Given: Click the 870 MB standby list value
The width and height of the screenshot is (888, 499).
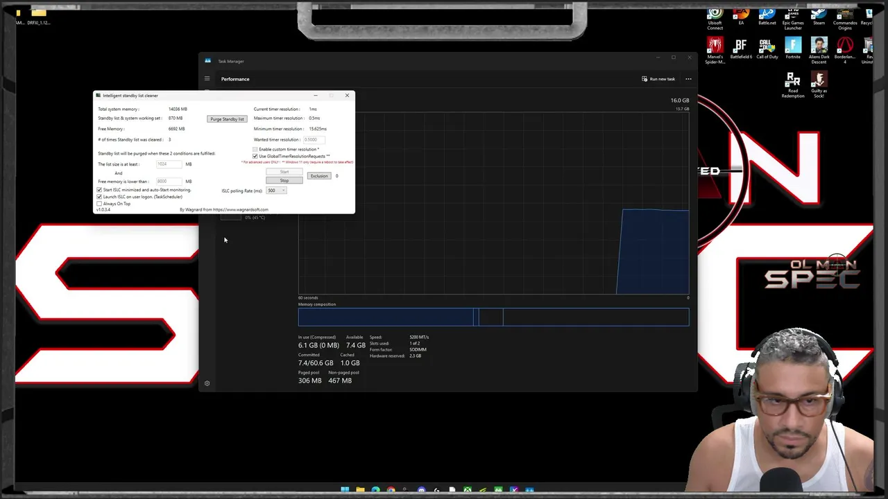Looking at the screenshot, I should 176,119.
